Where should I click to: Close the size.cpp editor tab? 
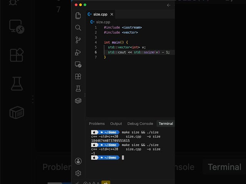(x=112, y=15)
